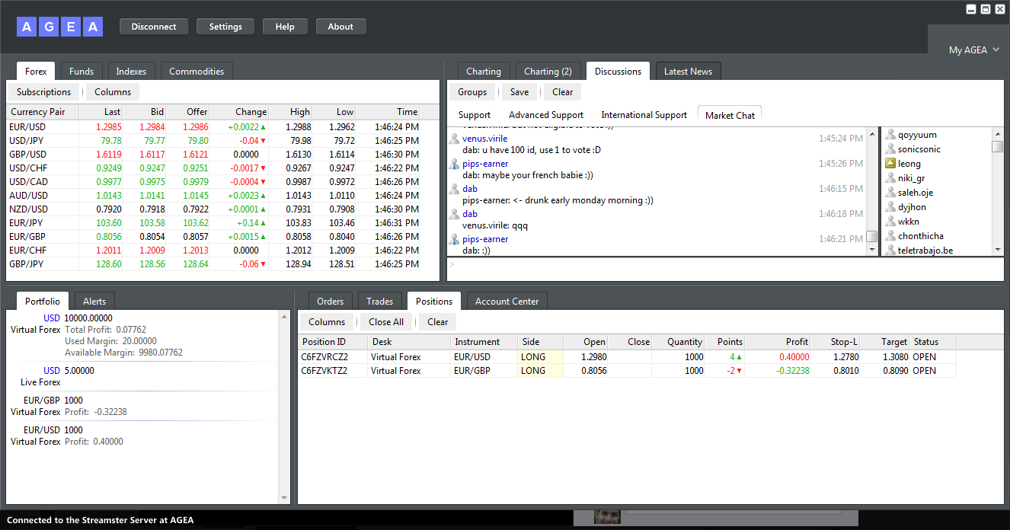Image resolution: width=1010 pixels, height=530 pixels.
Task: Click venus.virile's avatar icon in chat
Action: 454,139
